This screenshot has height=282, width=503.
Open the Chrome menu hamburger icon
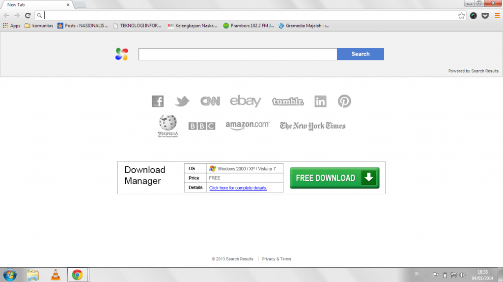(x=497, y=16)
